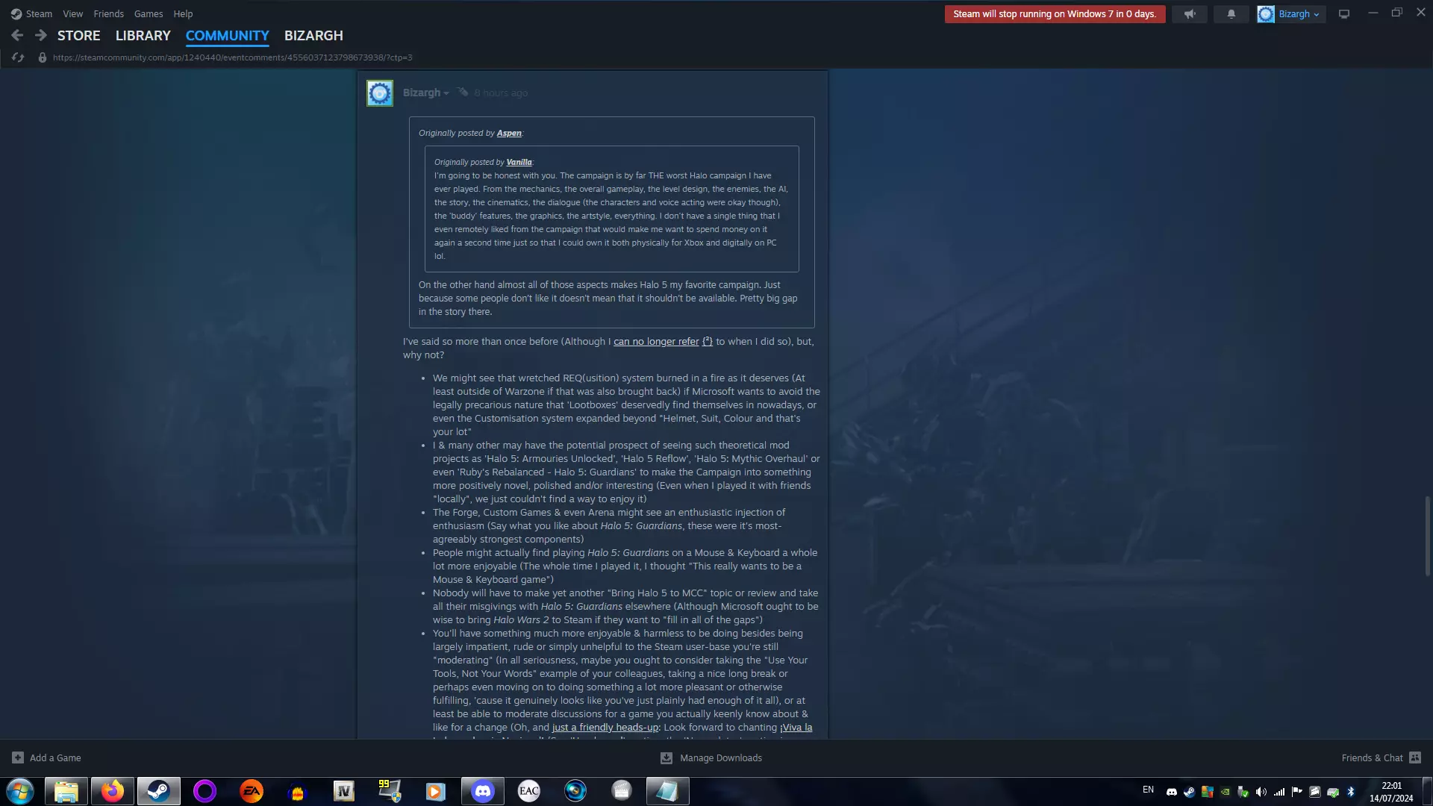Open the Games menu
The width and height of the screenshot is (1433, 806).
click(x=148, y=13)
